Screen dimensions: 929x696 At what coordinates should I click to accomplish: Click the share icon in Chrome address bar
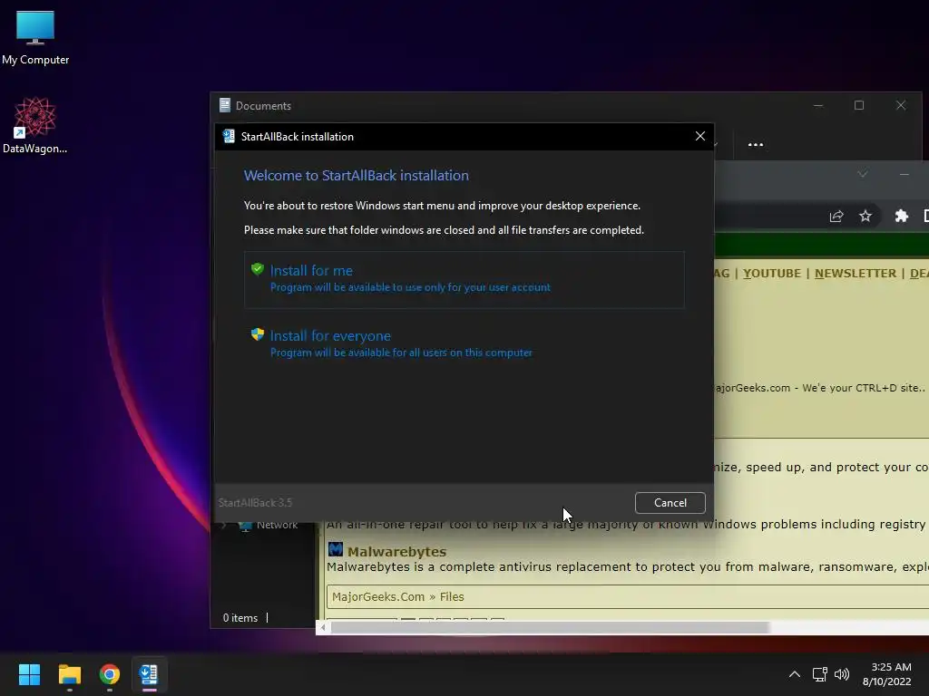[x=836, y=216]
